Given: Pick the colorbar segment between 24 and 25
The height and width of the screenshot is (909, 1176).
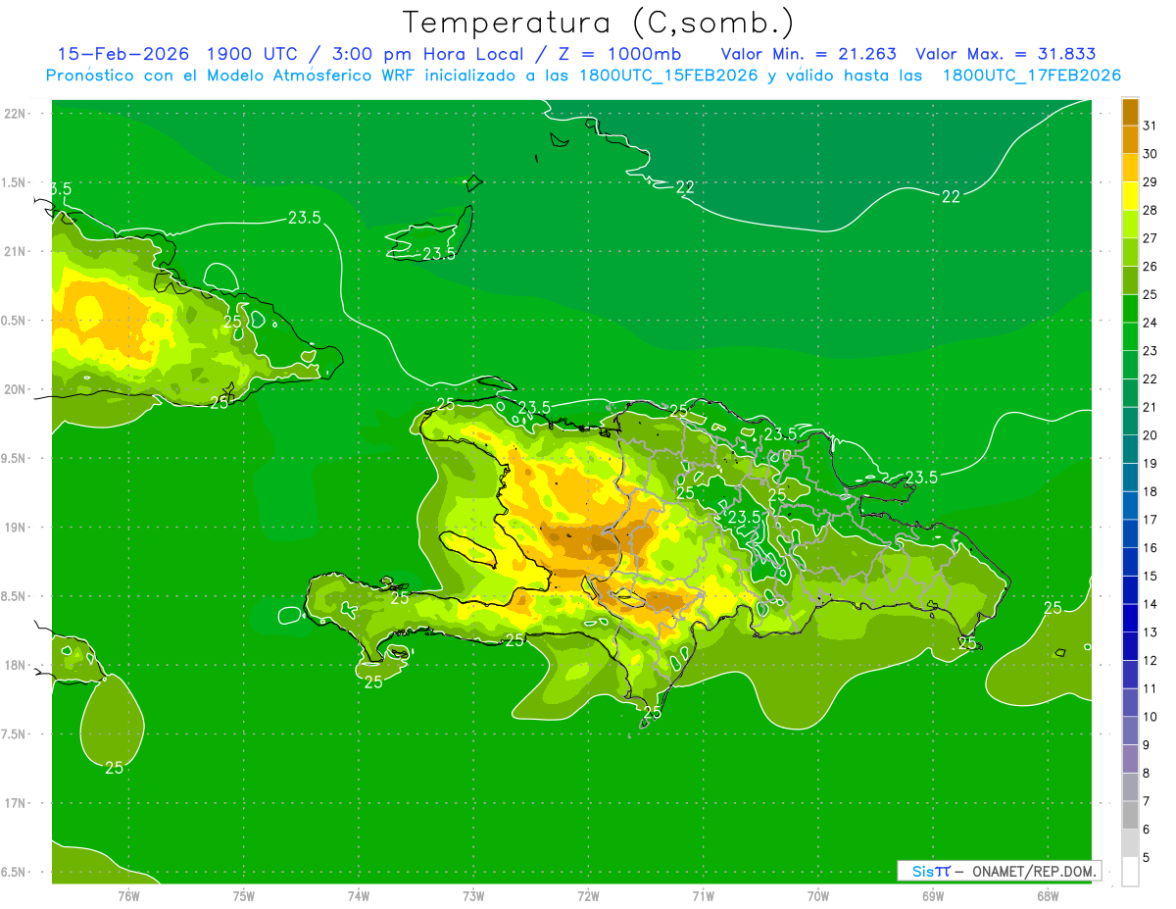Looking at the screenshot, I should click(1130, 309).
